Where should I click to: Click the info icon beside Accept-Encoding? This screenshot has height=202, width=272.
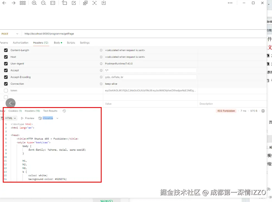(x=101, y=77)
